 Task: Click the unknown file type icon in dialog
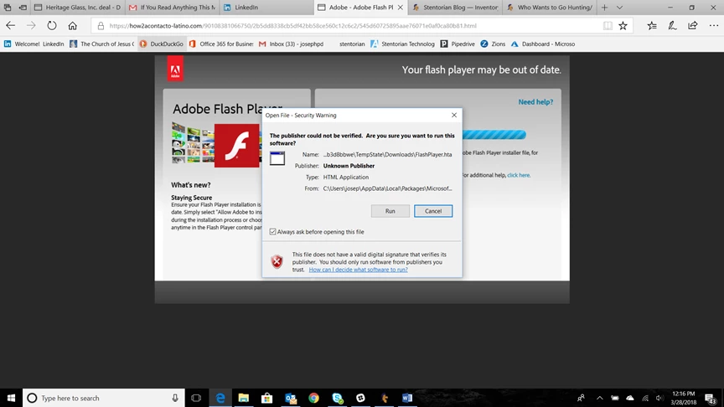(277, 158)
